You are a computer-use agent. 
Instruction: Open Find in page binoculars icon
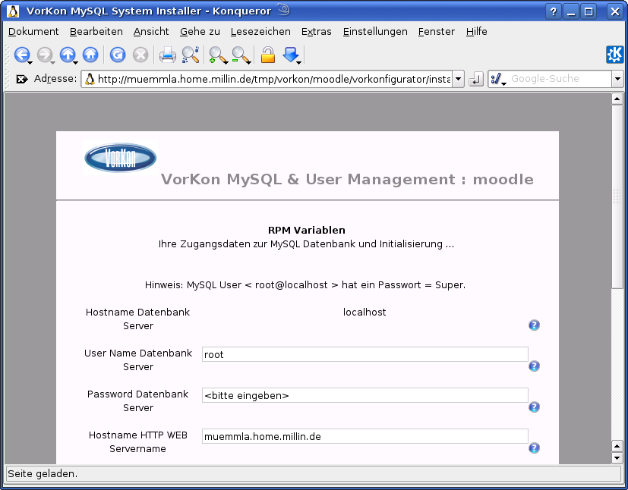click(191, 55)
